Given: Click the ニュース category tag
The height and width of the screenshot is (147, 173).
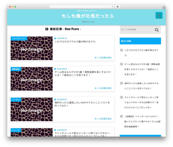Looking at the screenshot, I should pyautogui.click(x=16, y=130).
